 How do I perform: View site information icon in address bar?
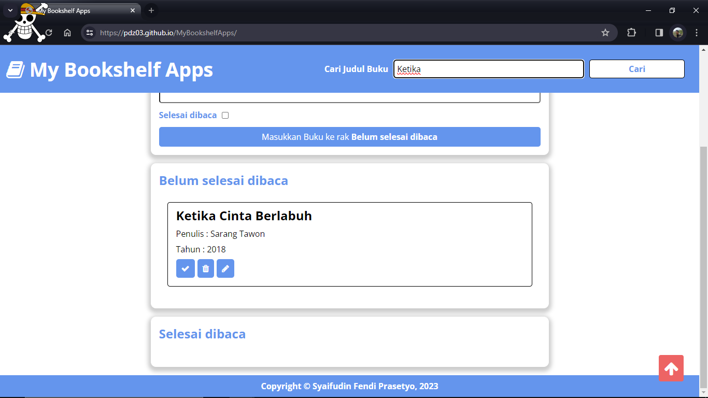coord(90,33)
